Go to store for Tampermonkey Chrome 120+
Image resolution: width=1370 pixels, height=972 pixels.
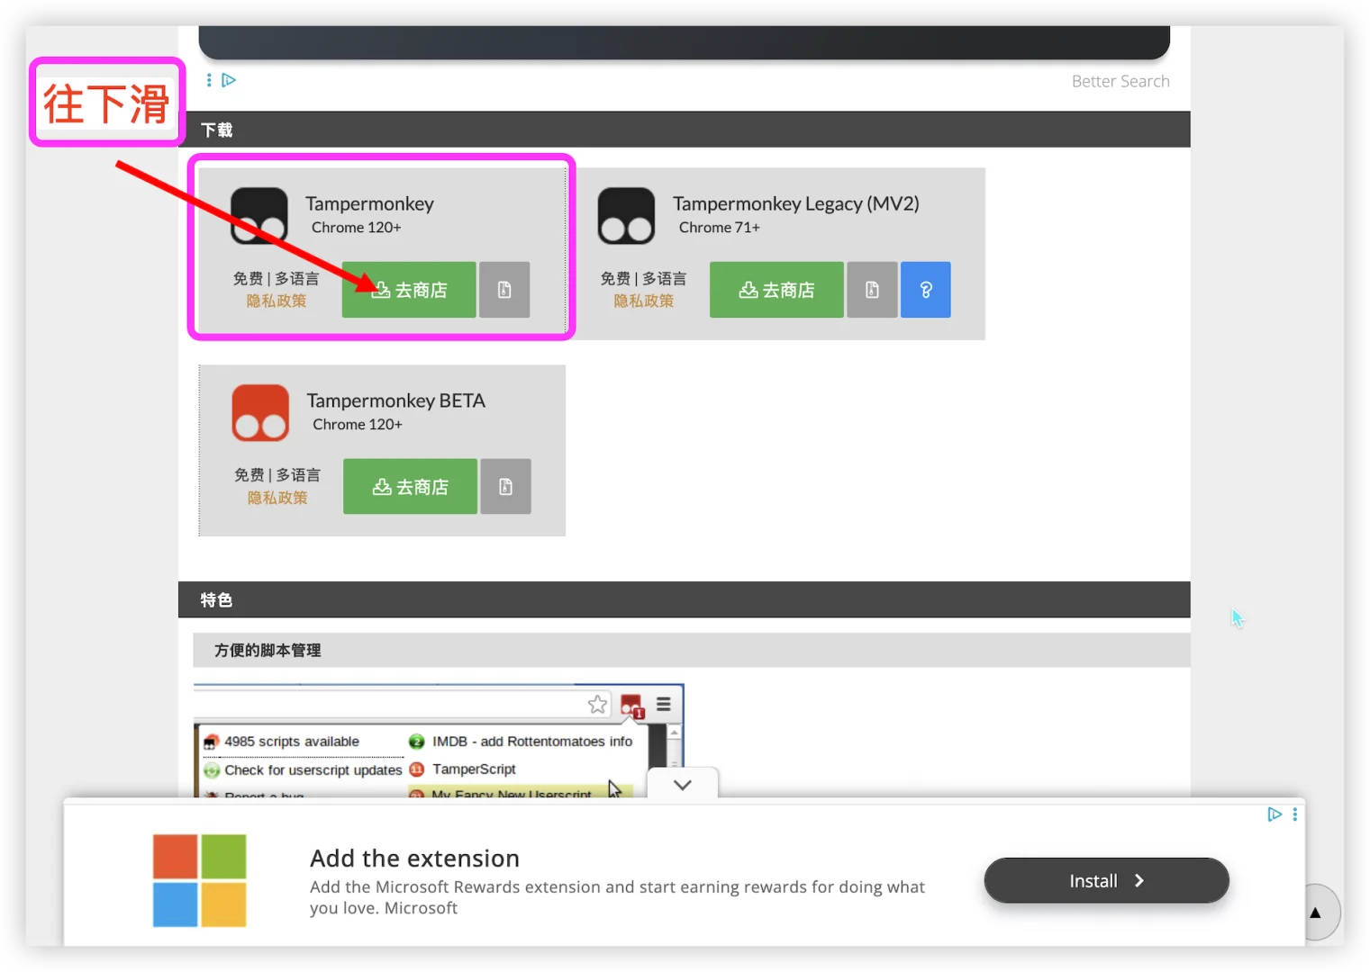pos(409,290)
